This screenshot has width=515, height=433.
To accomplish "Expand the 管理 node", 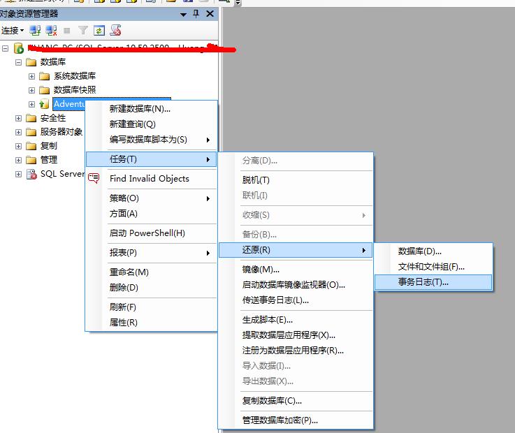I will click(18, 160).
